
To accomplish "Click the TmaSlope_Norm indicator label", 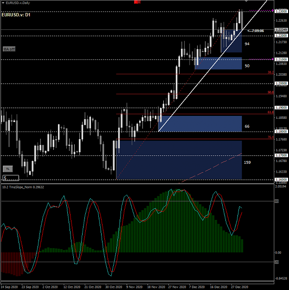I will [x=23, y=187].
